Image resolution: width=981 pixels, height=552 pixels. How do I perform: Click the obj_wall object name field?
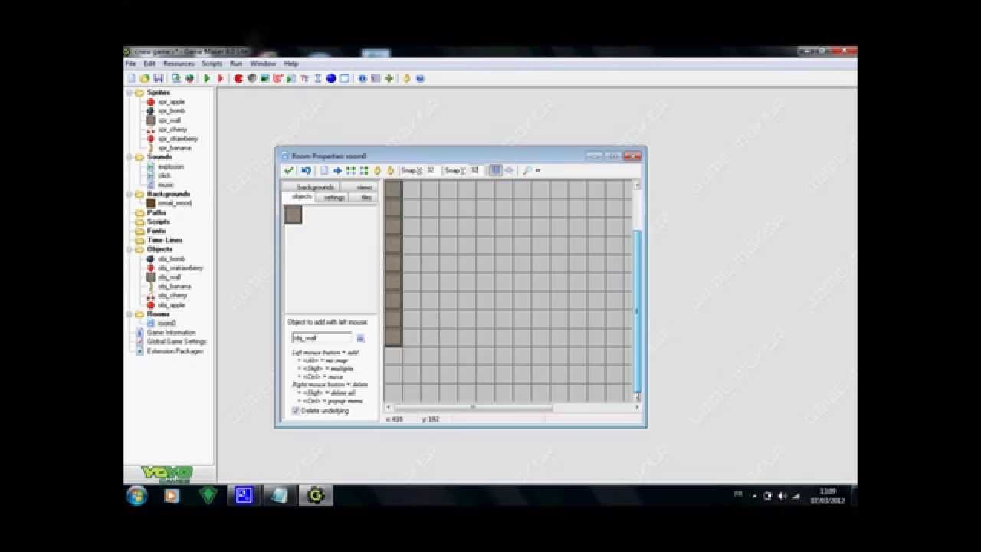click(322, 338)
